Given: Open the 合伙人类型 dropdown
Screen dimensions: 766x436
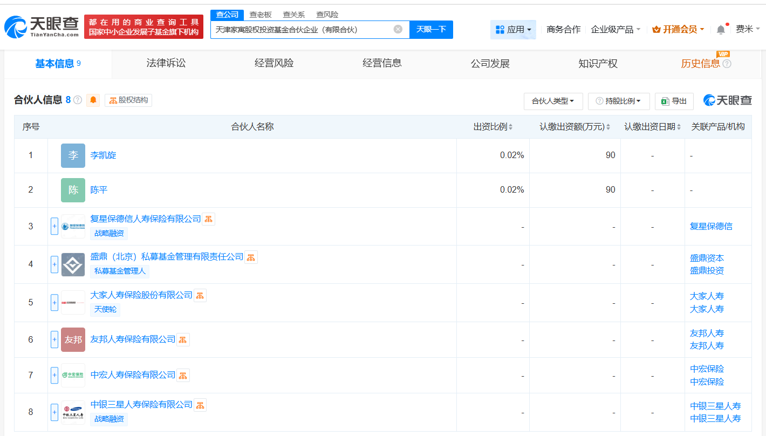Looking at the screenshot, I should click(552, 101).
